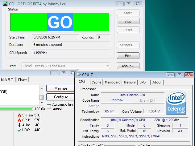195x146 pixels.
Task: Click the Intel Celeron inside logo
Action: click(176, 103)
